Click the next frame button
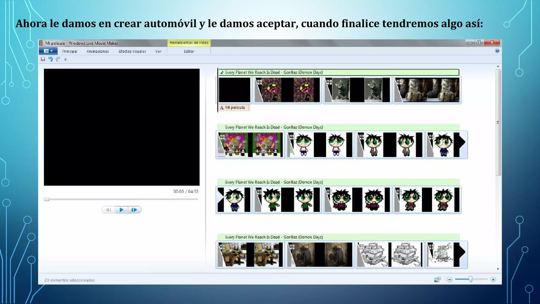Screen dimensions: 540x304 tap(134, 210)
